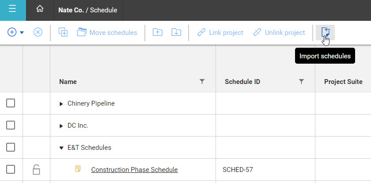
Task: Open the Nate Co. / Schedule tab
Action: 87,10
